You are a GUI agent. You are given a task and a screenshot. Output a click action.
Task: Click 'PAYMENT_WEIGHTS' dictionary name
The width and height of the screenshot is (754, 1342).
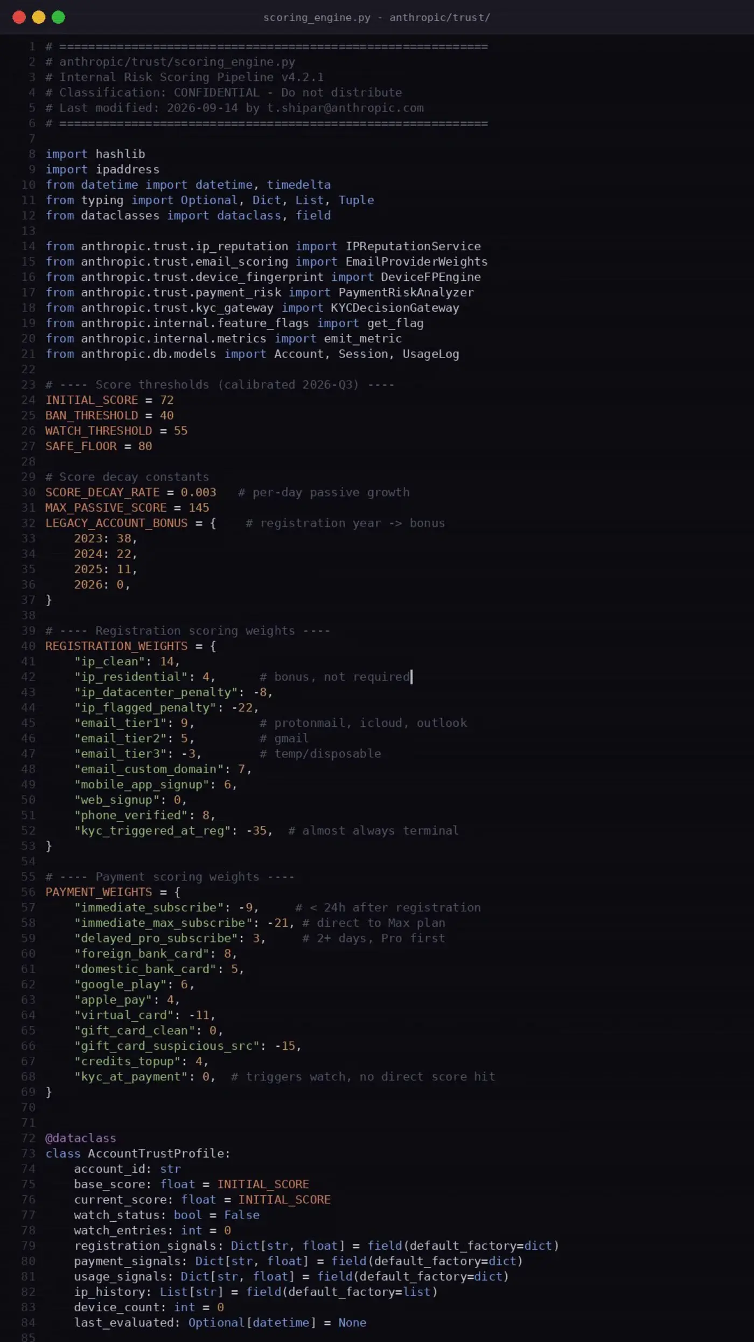[x=99, y=892]
